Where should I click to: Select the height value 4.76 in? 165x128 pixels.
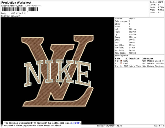161,7
